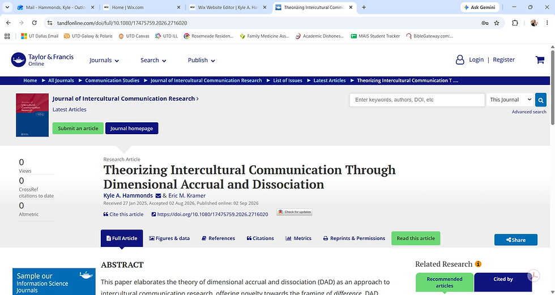Bookmark this page with the star icon

[497, 23]
